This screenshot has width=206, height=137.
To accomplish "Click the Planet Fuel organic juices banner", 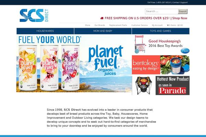I will [74, 63].
